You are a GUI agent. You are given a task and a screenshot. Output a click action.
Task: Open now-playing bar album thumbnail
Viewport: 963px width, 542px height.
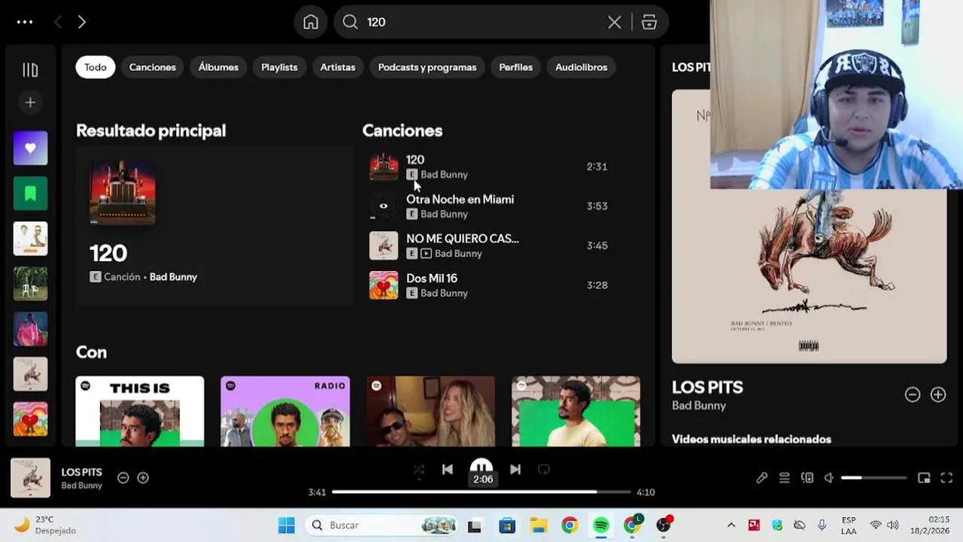[x=31, y=478]
